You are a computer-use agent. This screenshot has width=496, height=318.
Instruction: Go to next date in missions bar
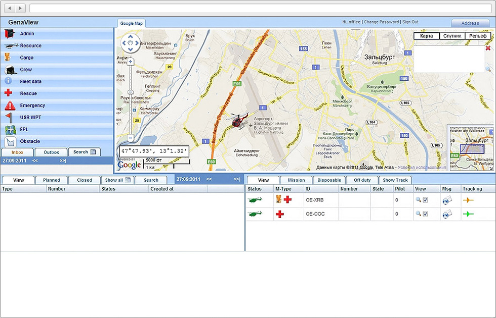click(237, 179)
